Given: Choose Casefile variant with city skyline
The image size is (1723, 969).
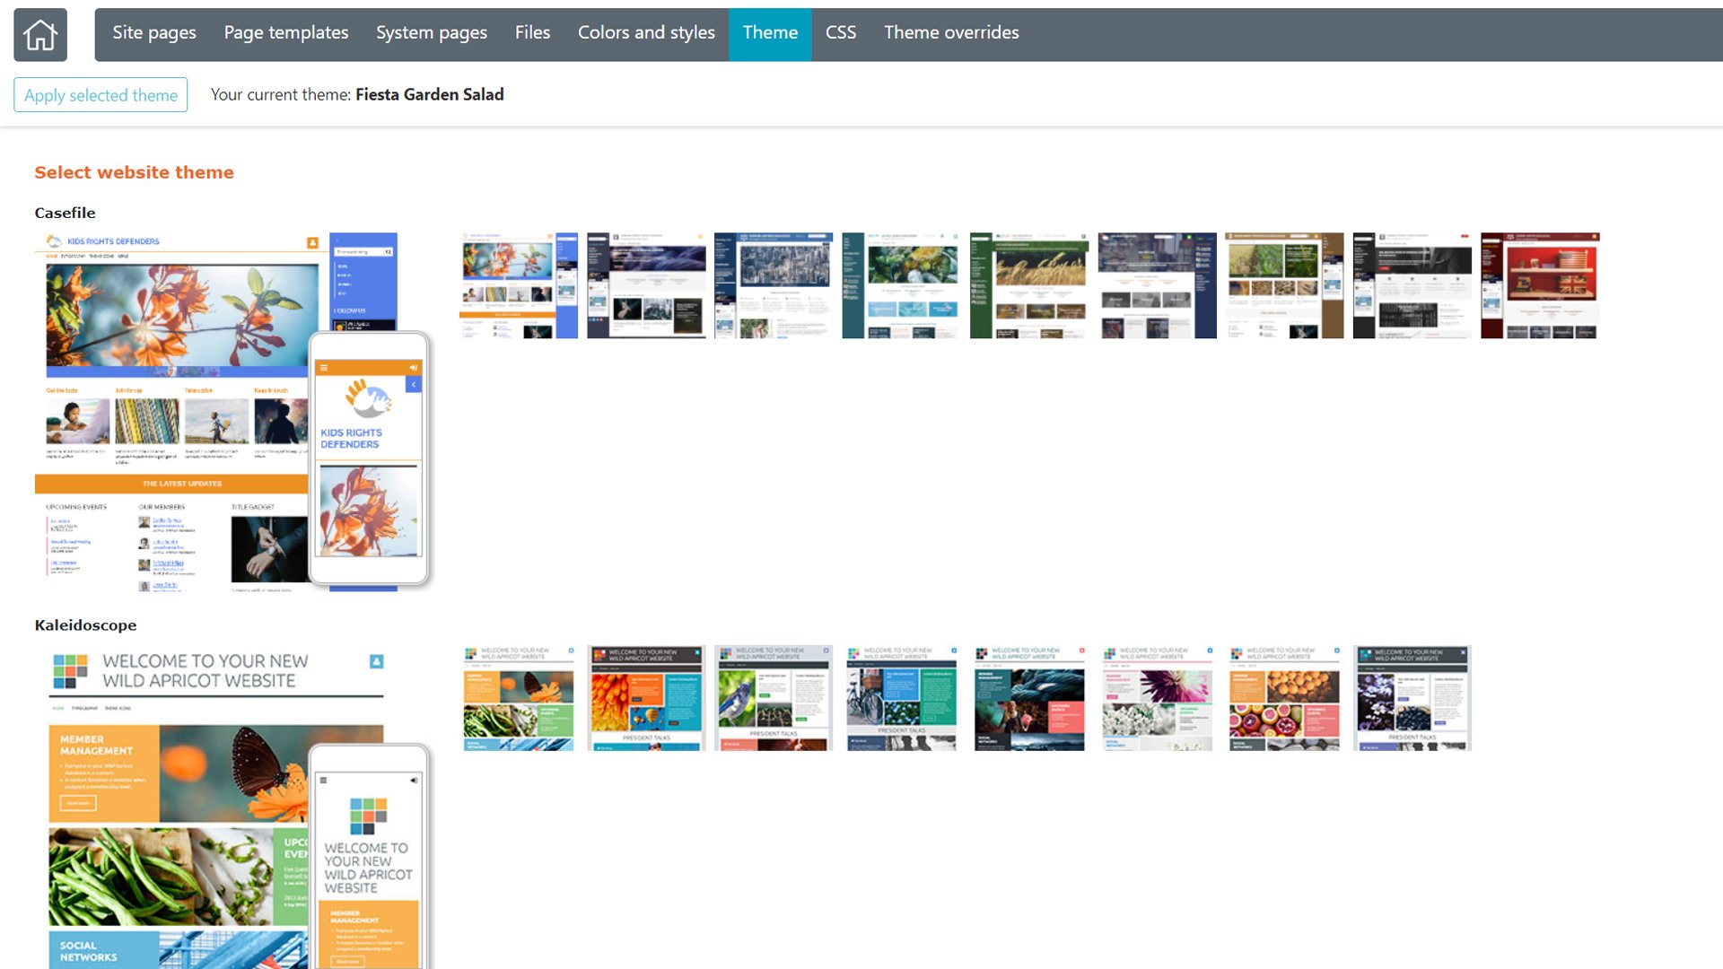Looking at the screenshot, I should pos(773,285).
